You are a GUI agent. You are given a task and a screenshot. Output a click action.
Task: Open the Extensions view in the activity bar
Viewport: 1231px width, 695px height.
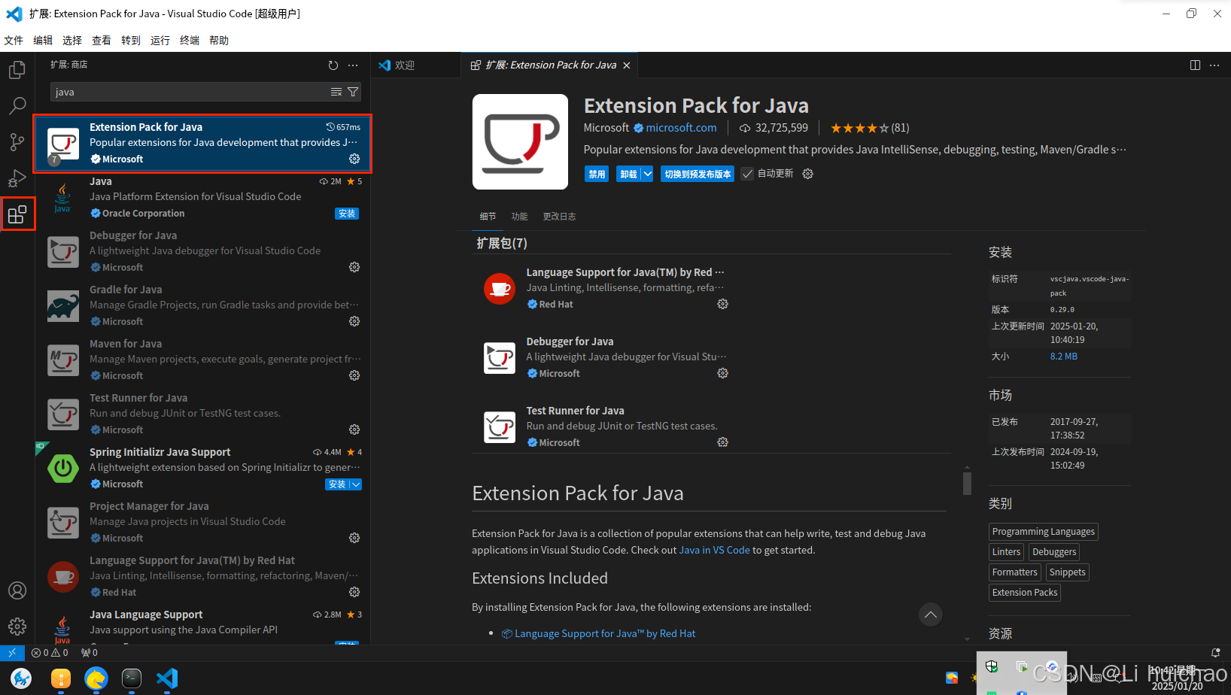click(17, 214)
